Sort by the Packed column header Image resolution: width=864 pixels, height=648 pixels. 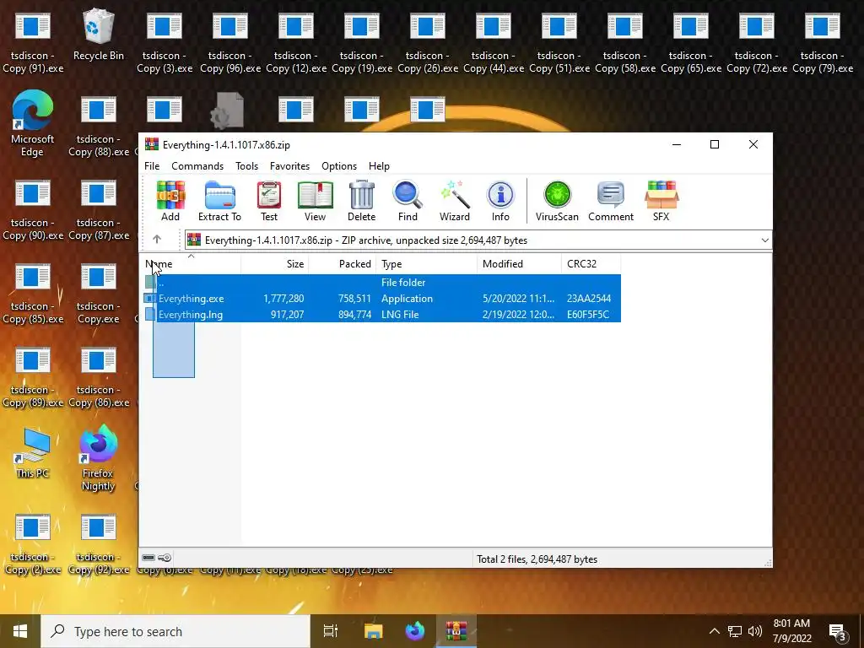[343, 264]
